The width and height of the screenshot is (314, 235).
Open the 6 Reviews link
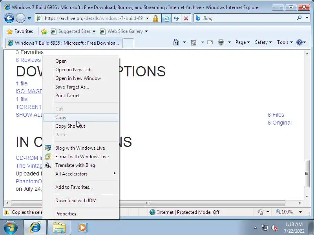pos(28,60)
